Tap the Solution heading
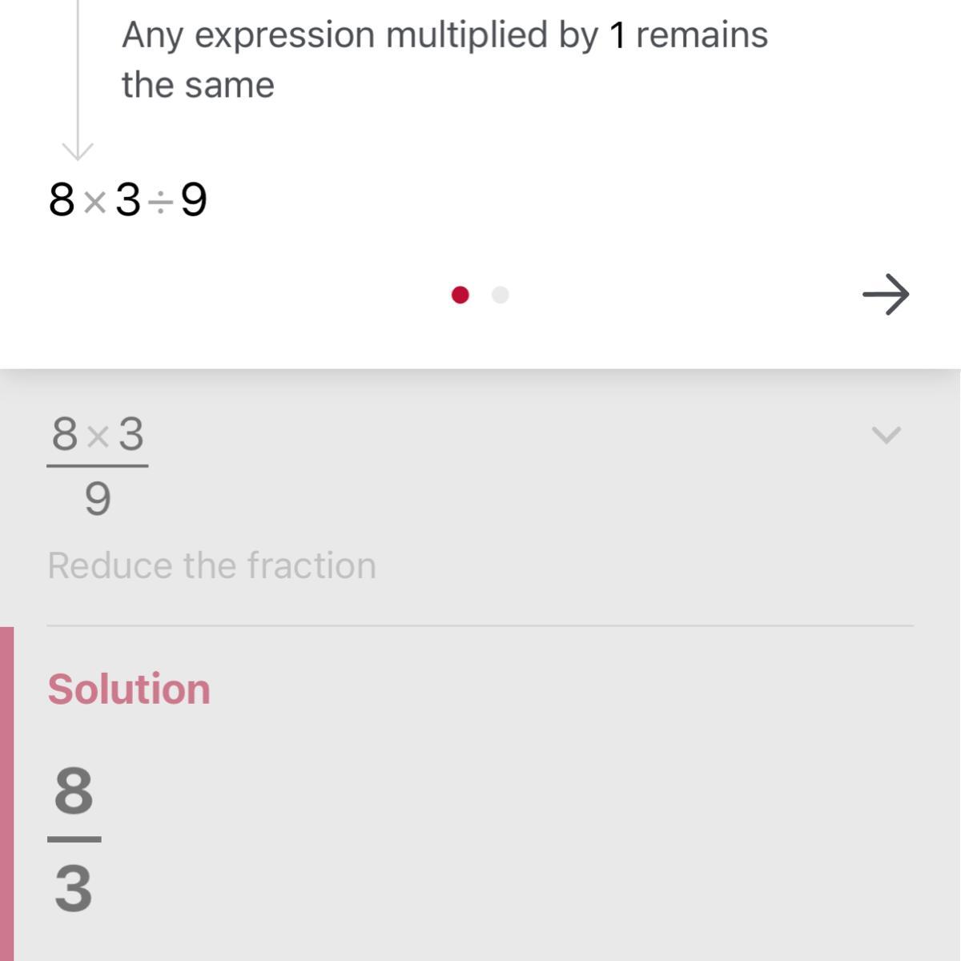This screenshot has height=961, width=961. point(129,689)
